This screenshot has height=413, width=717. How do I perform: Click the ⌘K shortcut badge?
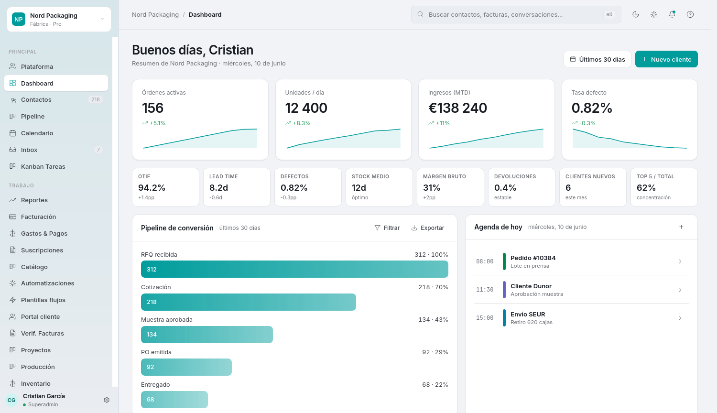(x=609, y=14)
